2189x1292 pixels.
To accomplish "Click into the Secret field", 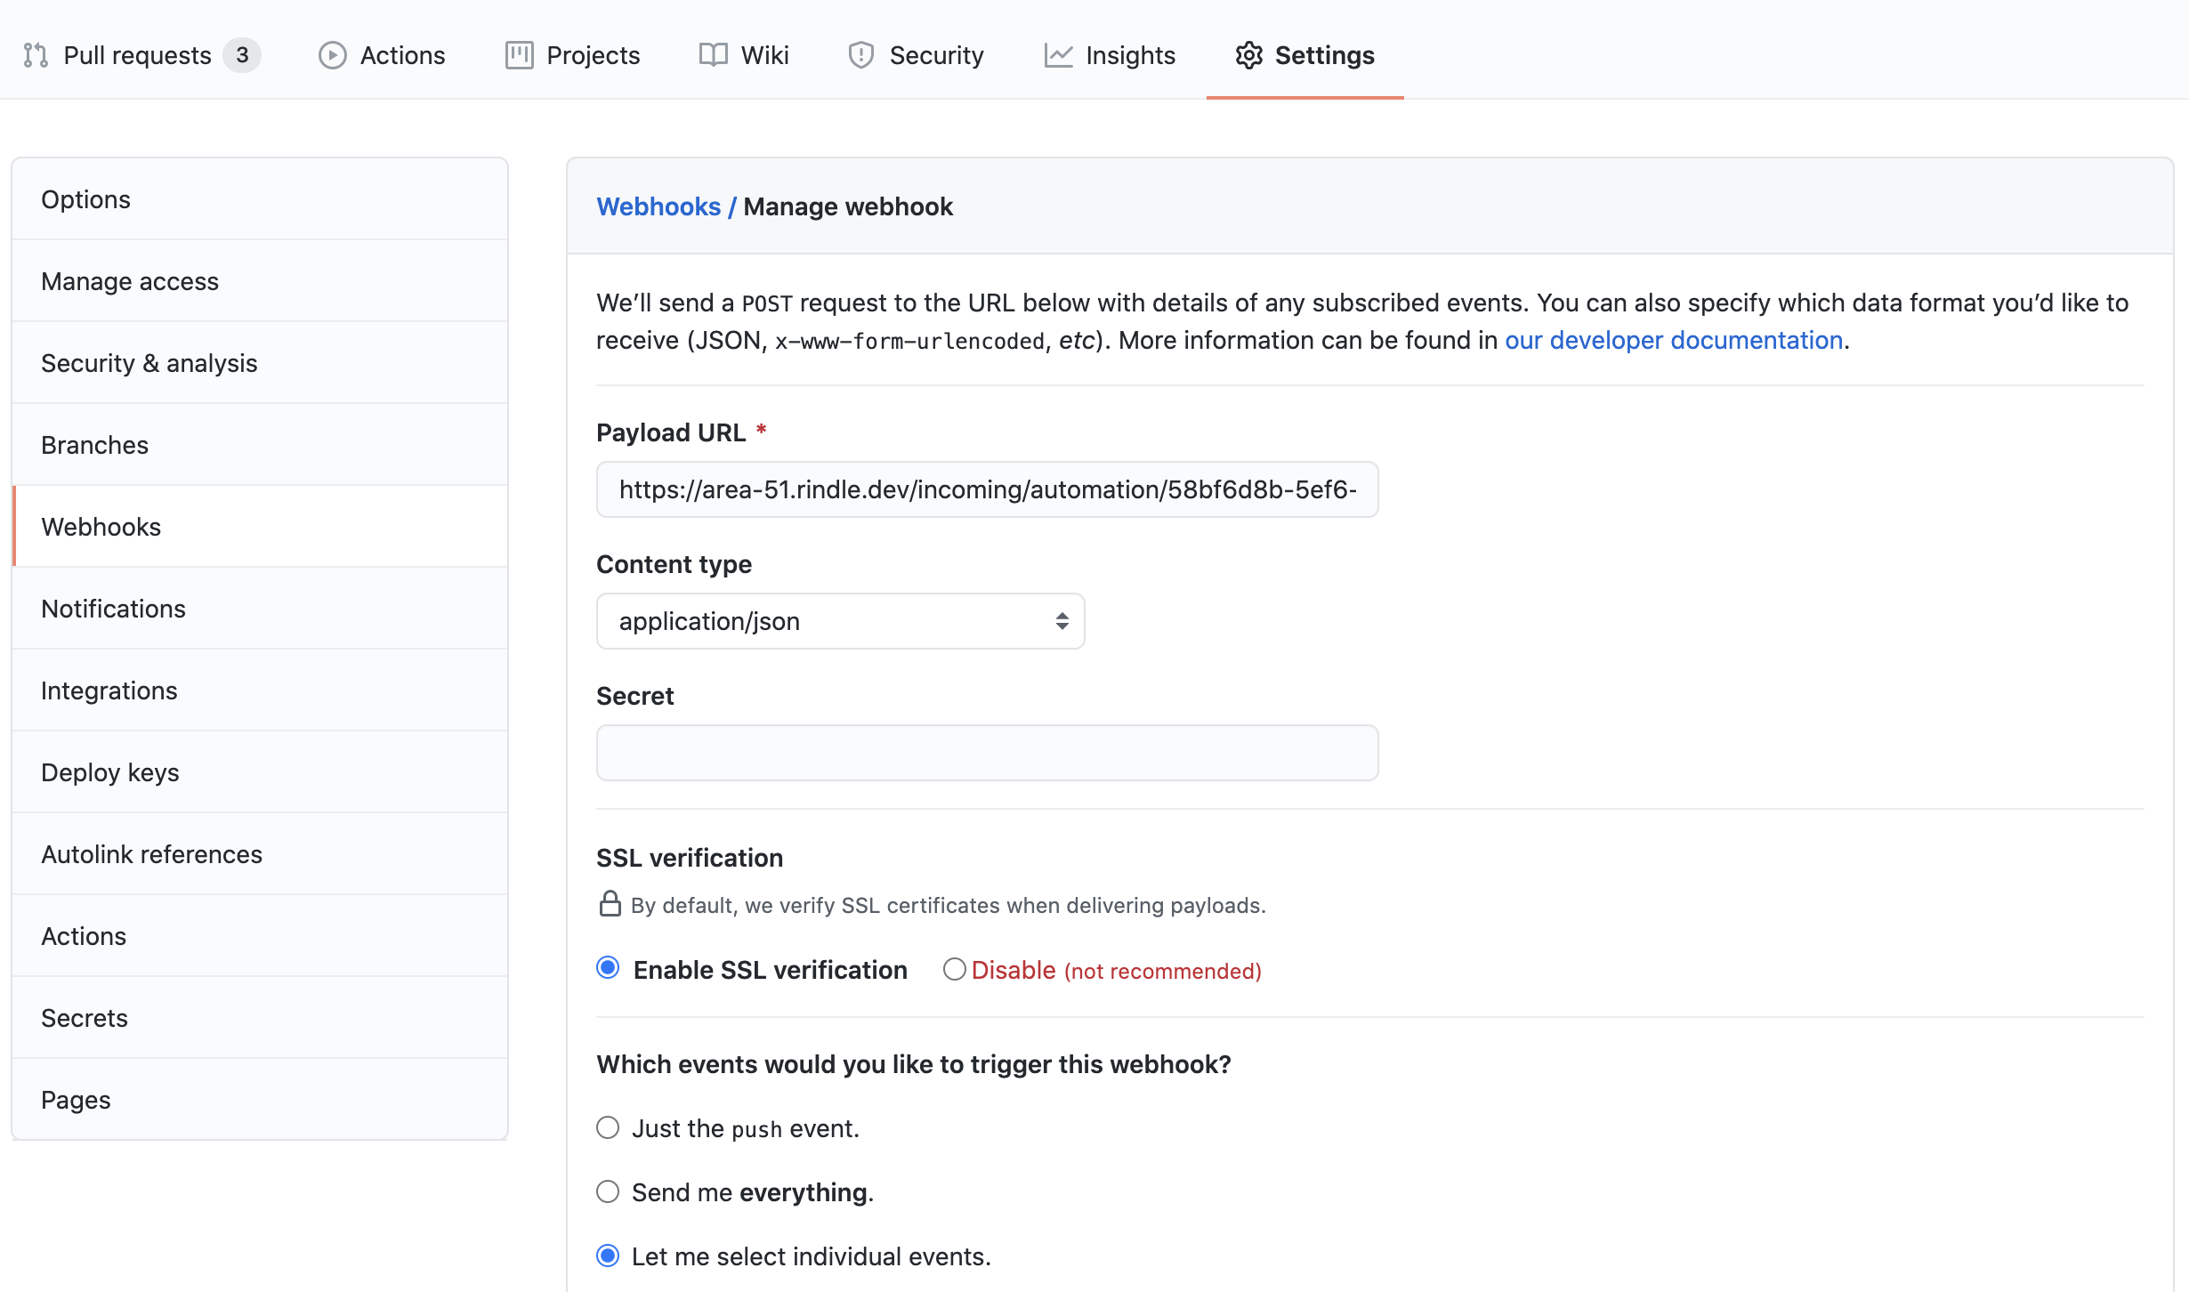I will (988, 753).
